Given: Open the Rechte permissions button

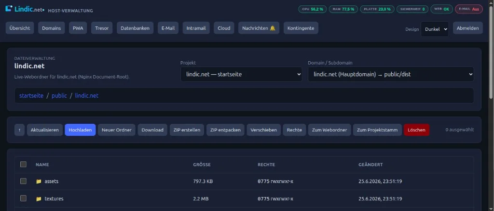Looking at the screenshot, I should coord(294,130).
